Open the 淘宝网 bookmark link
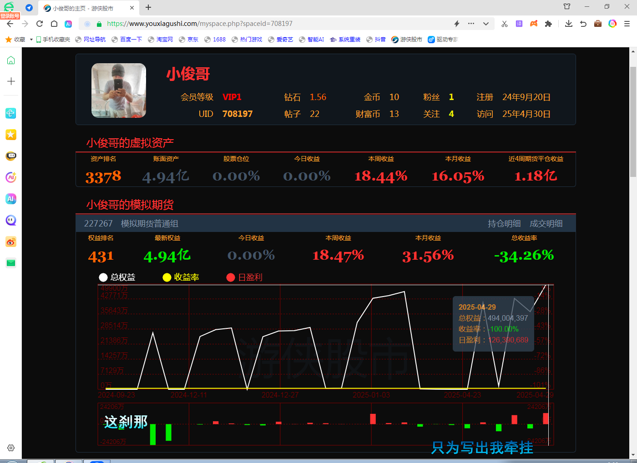 [x=161, y=40]
